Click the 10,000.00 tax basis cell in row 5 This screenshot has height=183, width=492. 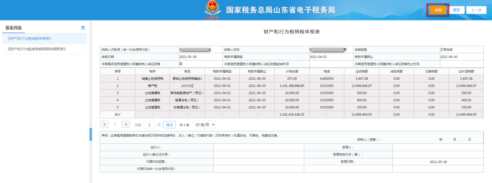(292, 107)
